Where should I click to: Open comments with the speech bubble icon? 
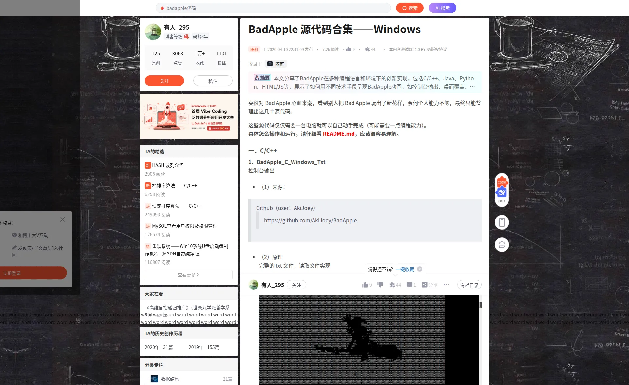click(x=410, y=285)
